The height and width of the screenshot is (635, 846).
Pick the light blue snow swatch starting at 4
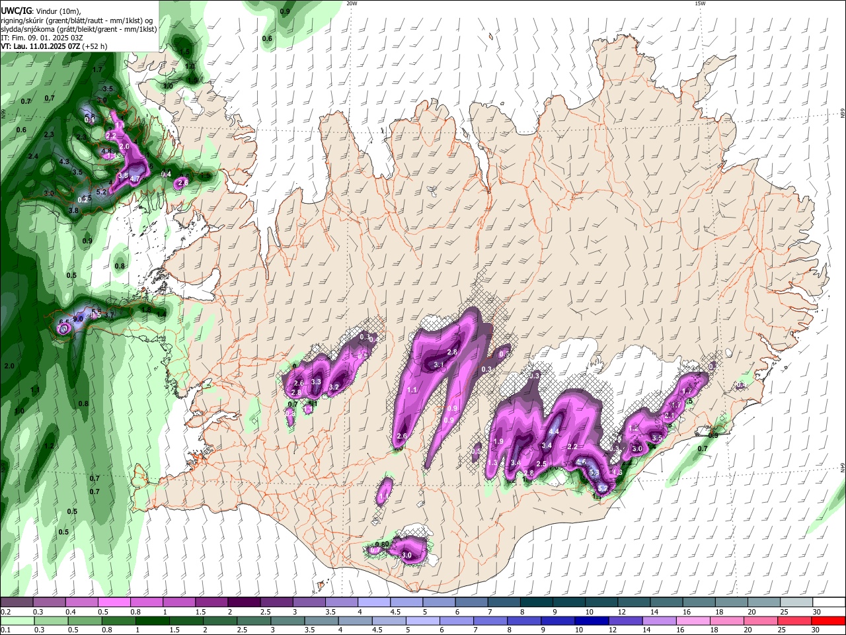(373, 603)
